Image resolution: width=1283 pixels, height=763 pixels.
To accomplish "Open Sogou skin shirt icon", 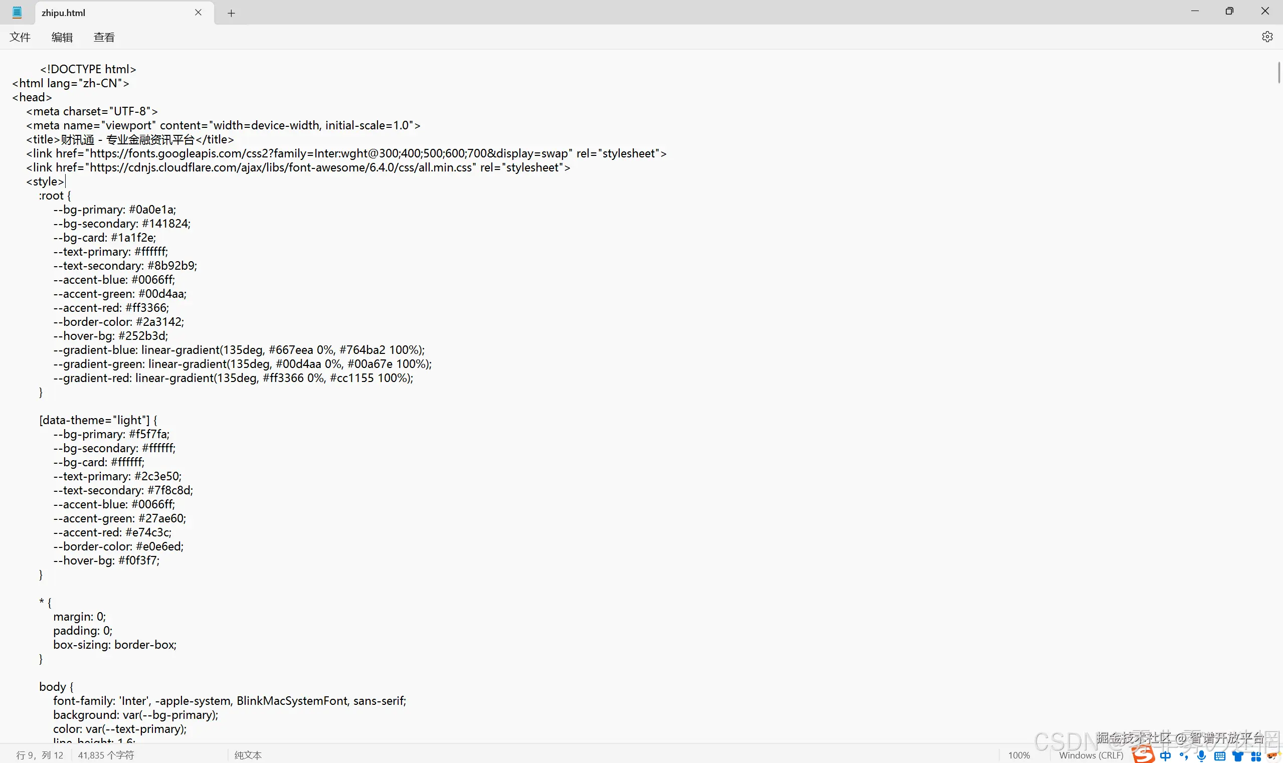I will (x=1238, y=756).
